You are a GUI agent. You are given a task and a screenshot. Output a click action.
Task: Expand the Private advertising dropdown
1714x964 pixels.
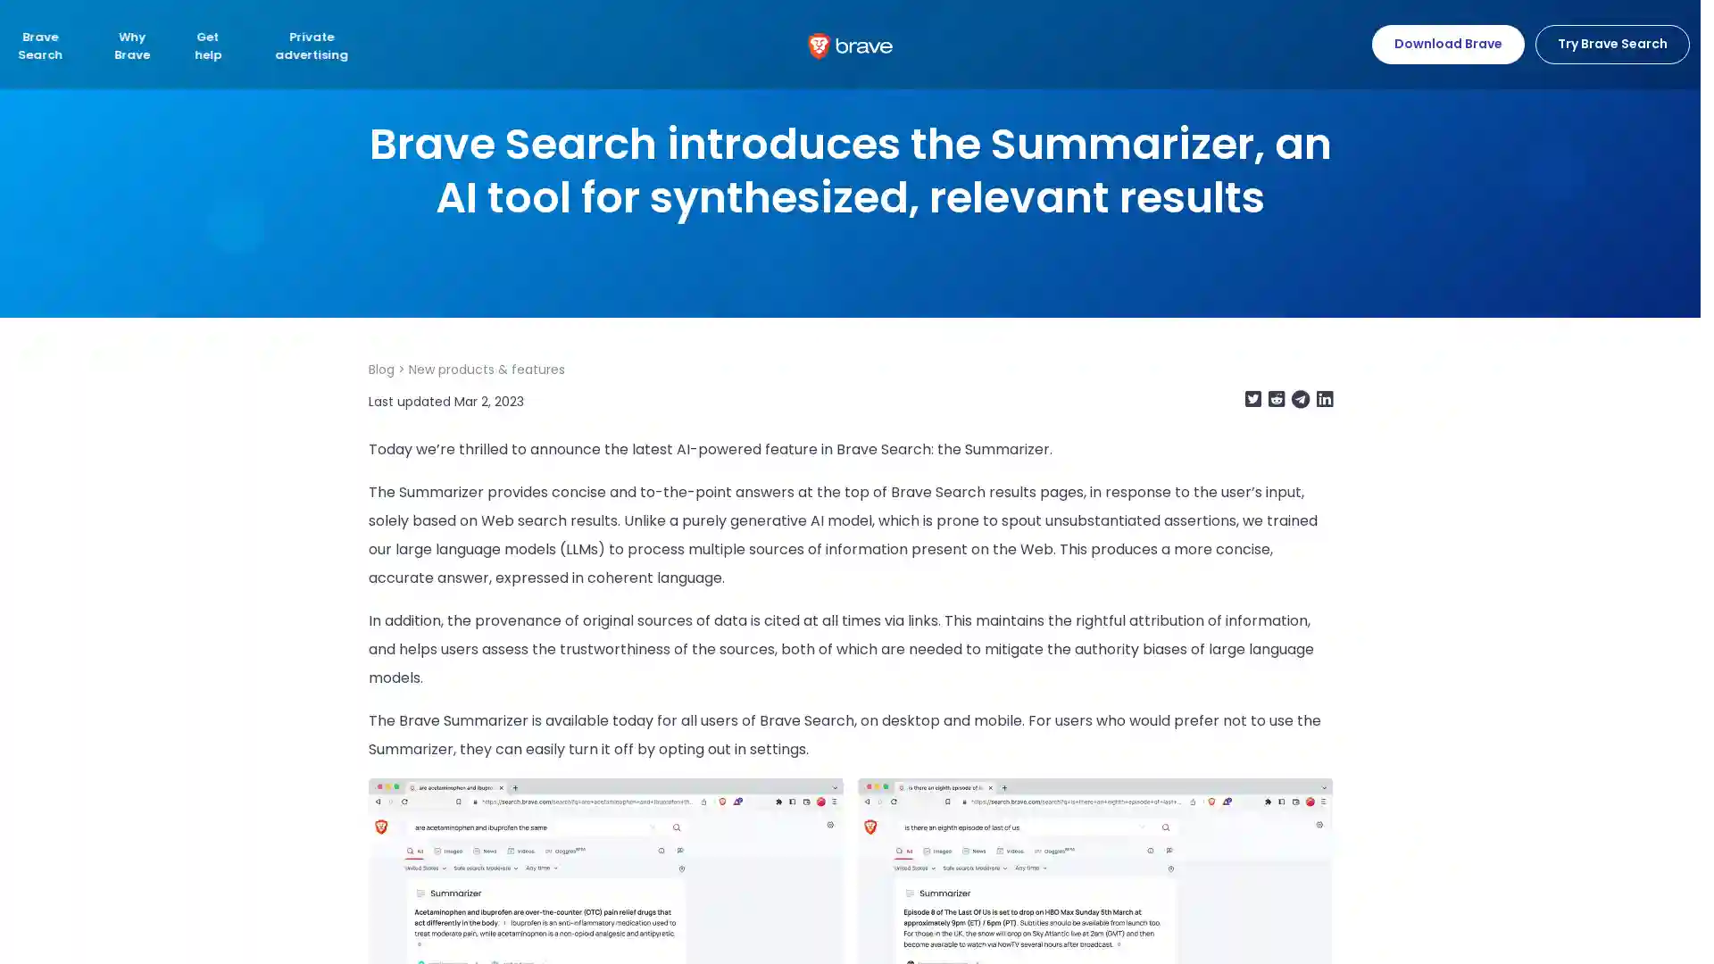tap(311, 45)
